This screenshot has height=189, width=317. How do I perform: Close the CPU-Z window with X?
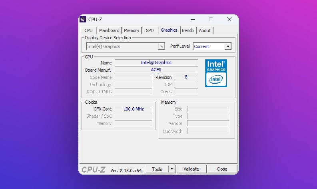coord(229,20)
